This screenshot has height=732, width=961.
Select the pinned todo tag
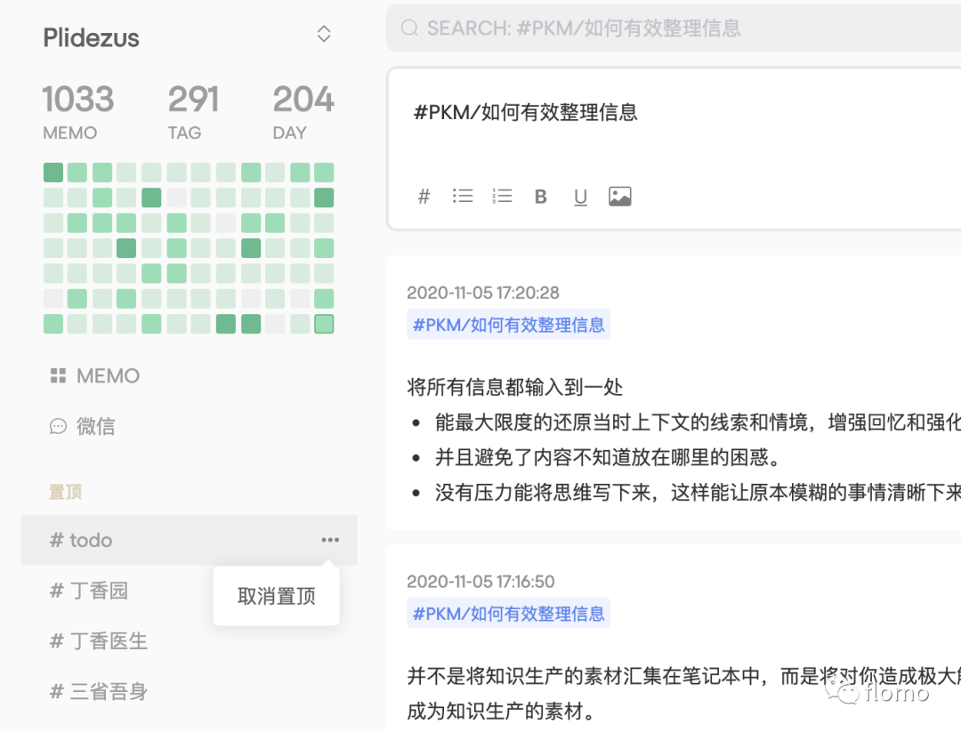pos(190,540)
